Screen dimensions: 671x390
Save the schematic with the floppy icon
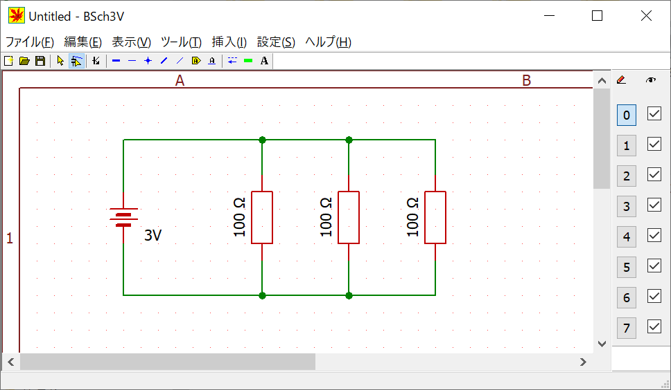[x=40, y=61]
